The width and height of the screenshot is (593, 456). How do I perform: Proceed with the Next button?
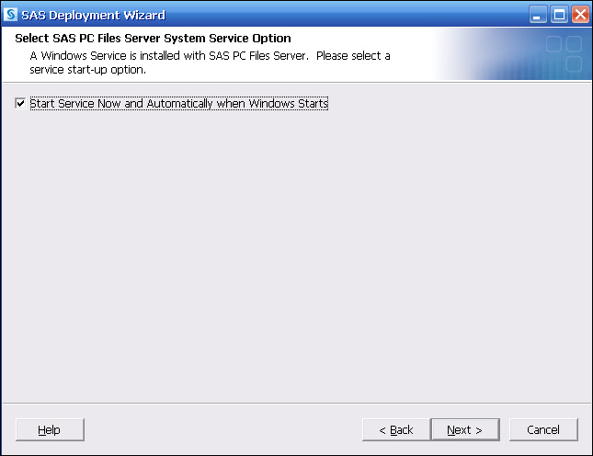pyautogui.click(x=464, y=429)
